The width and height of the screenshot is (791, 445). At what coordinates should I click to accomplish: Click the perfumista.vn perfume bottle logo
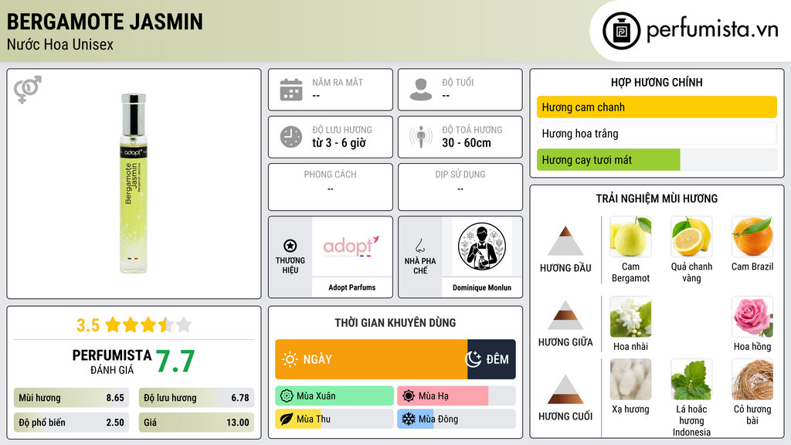pos(621,31)
